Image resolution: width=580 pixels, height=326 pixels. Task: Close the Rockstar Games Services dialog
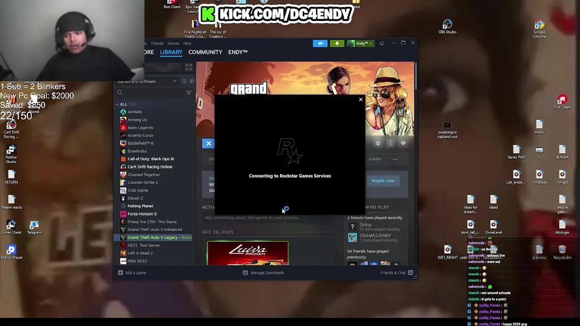361,99
